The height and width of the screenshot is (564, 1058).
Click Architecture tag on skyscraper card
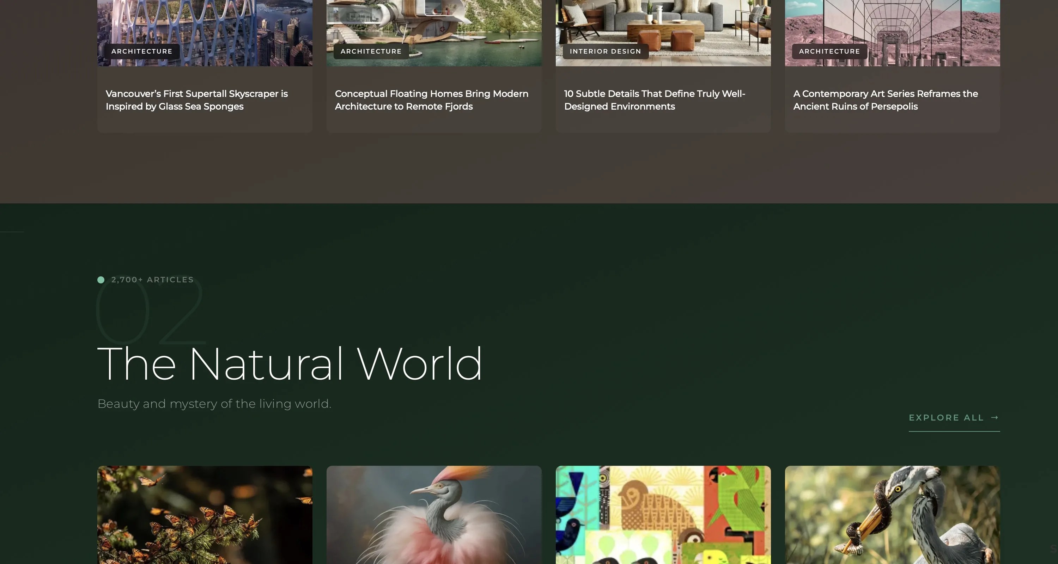142,51
